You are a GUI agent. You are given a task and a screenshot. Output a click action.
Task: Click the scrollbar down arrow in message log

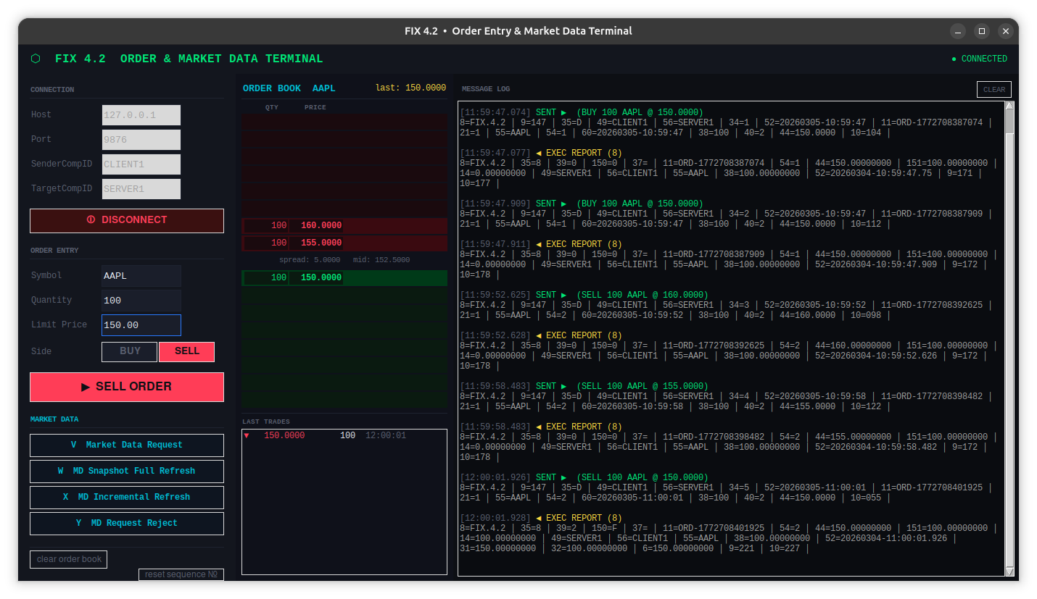click(1009, 571)
